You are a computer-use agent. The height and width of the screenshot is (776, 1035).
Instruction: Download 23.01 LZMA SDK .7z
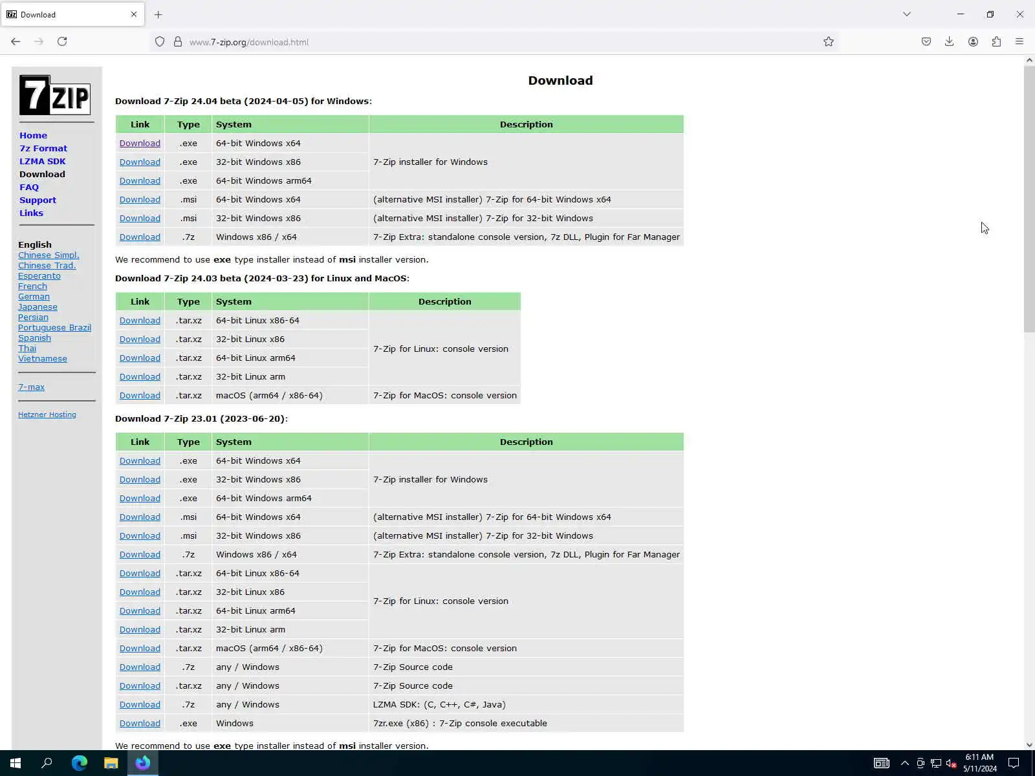point(140,704)
